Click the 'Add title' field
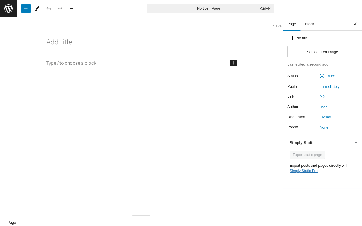 (141, 42)
